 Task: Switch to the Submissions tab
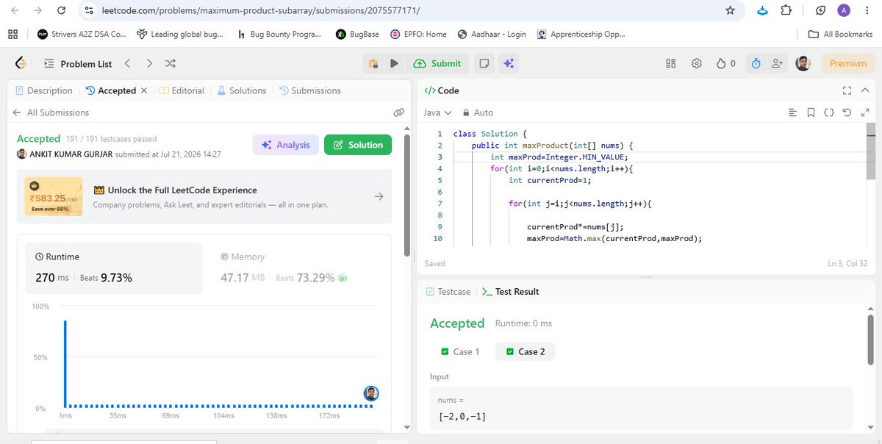pyautogui.click(x=309, y=90)
